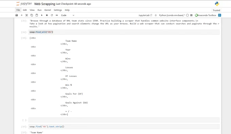Select the soup.find_all('th') code cell

coord(124,32)
